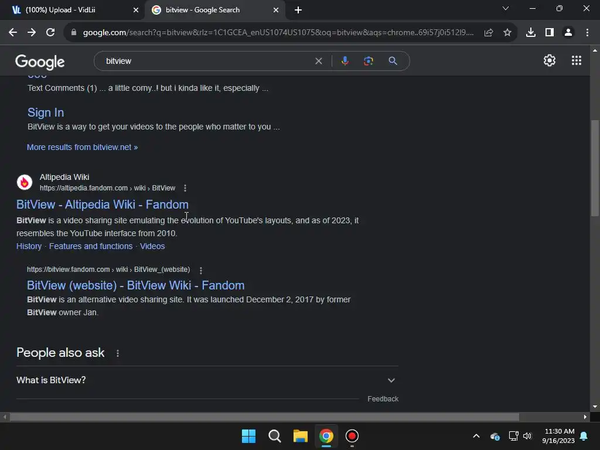Image resolution: width=600 pixels, height=450 pixels.
Task: Open More results from bitview.net
Action: [82, 147]
